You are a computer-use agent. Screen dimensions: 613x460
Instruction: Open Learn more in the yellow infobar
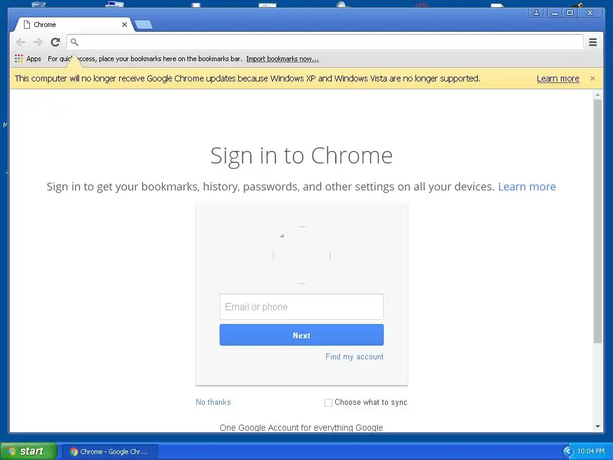click(558, 78)
